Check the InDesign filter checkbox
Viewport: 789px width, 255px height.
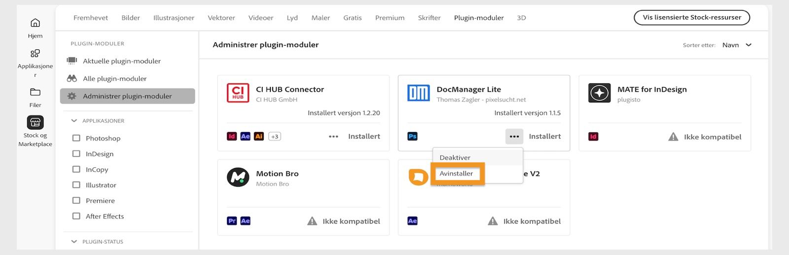point(76,154)
